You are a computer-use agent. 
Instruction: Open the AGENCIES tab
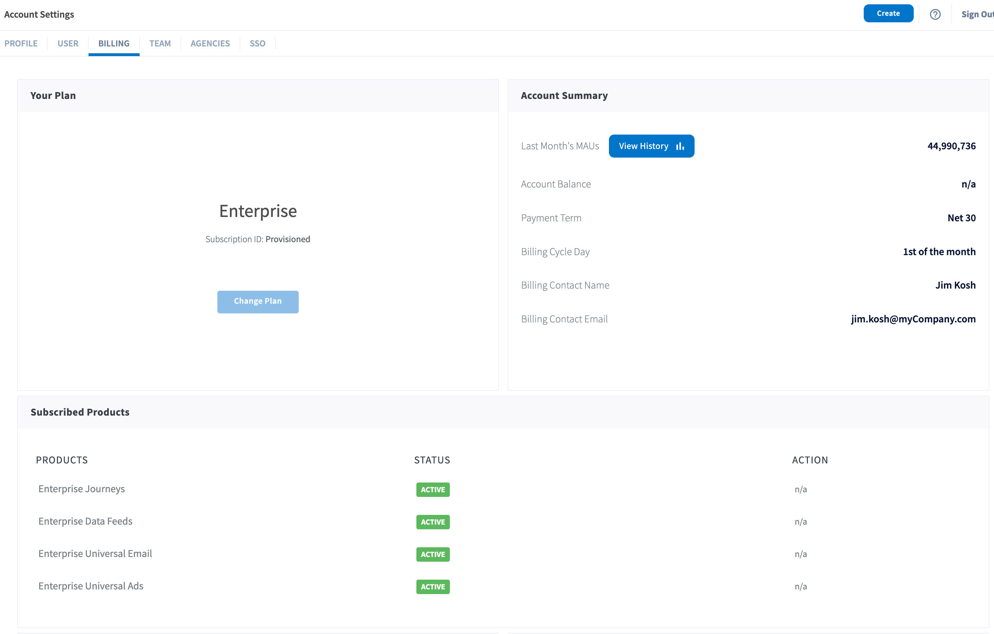210,43
